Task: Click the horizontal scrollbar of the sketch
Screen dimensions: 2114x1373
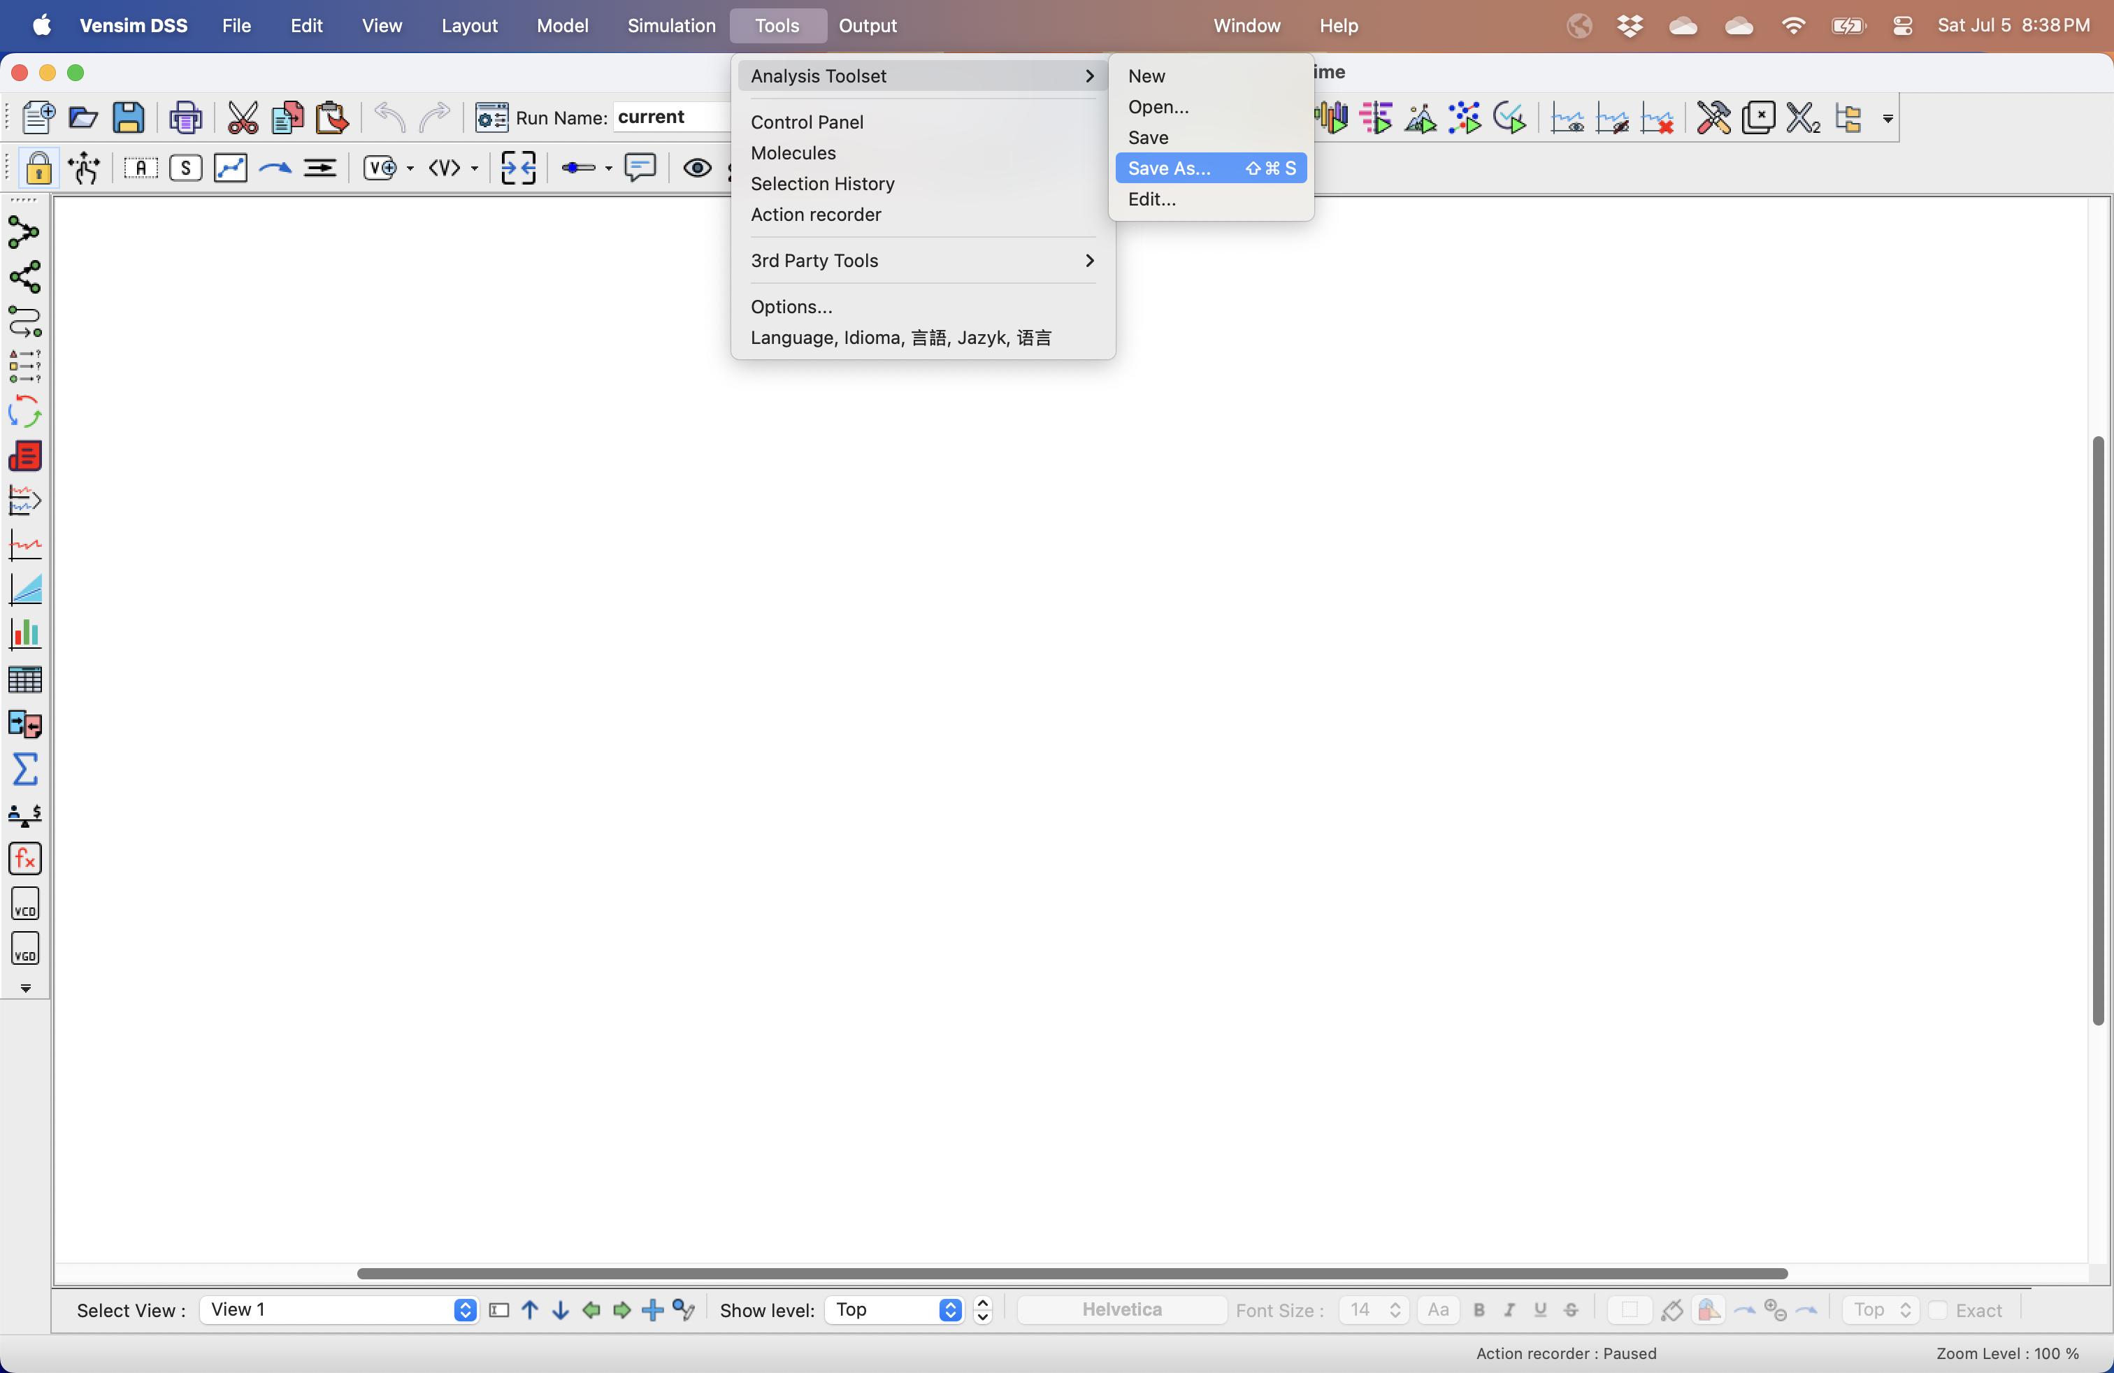Action: point(1072,1274)
